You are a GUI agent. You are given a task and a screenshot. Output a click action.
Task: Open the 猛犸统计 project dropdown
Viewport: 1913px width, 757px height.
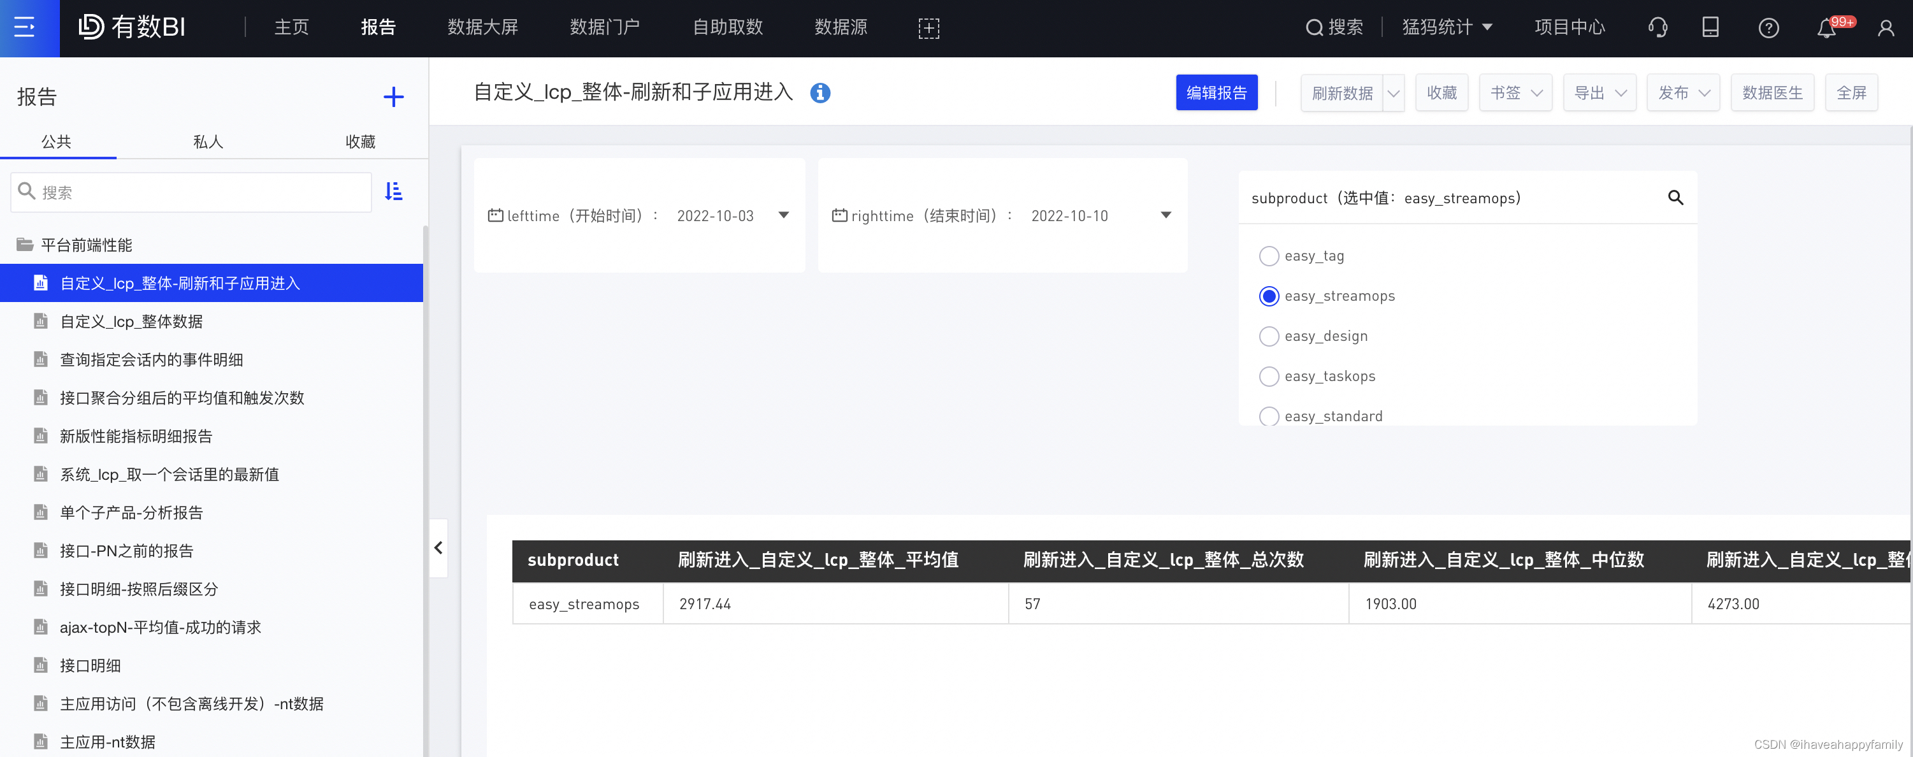click(1447, 27)
